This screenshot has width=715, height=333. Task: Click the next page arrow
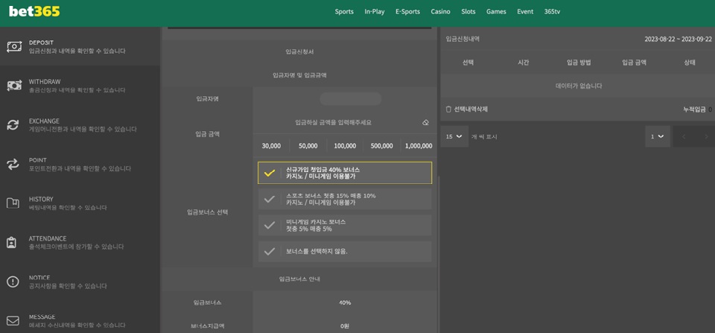point(706,136)
